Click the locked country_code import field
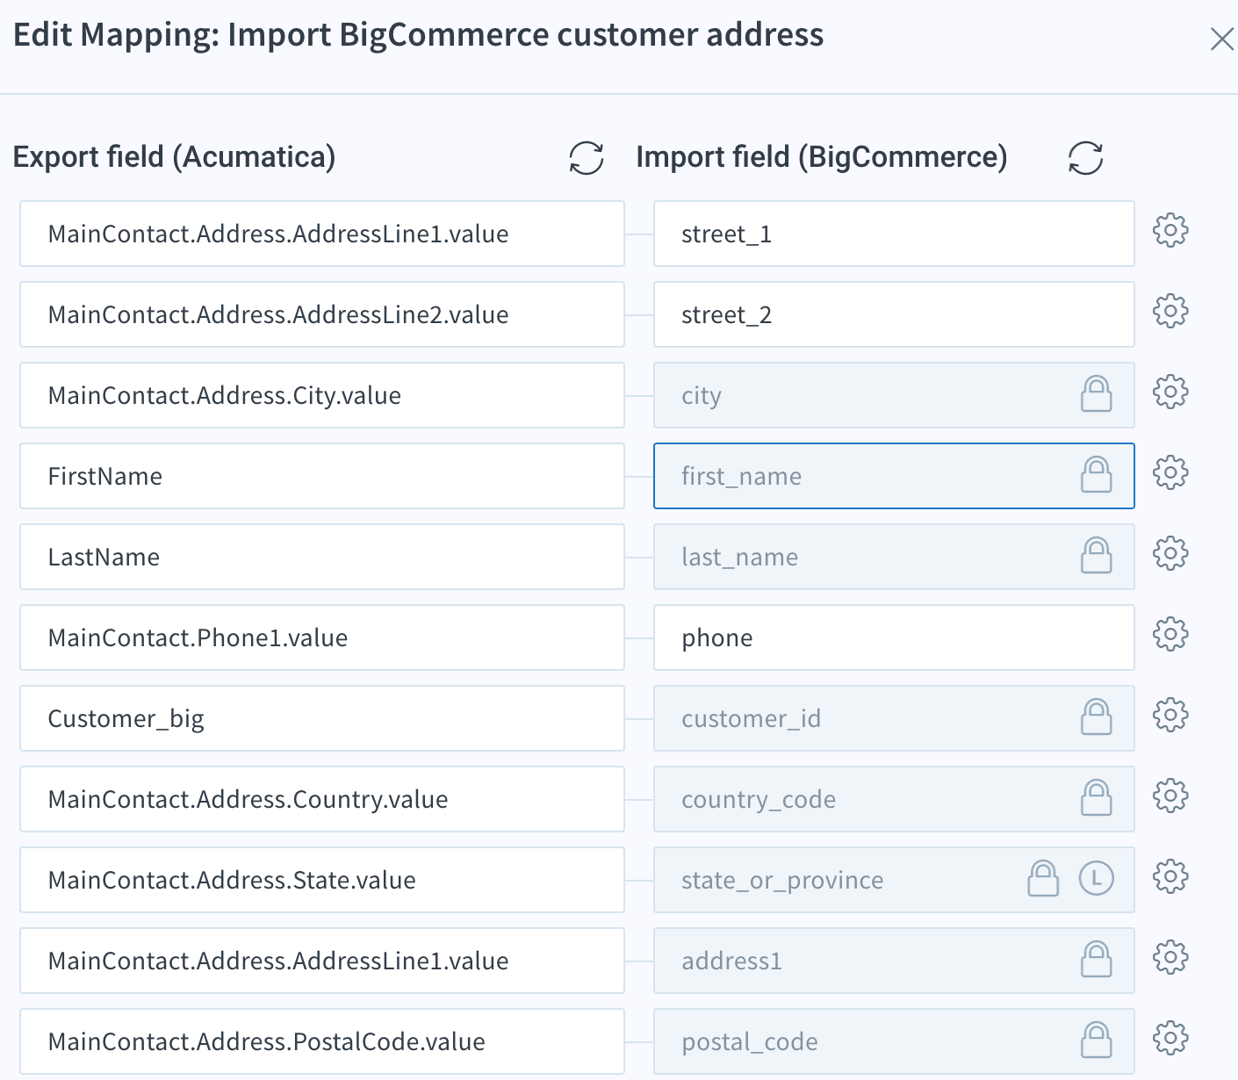Image resolution: width=1238 pixels, height=1080 pixels. click(x=894, y=799)
